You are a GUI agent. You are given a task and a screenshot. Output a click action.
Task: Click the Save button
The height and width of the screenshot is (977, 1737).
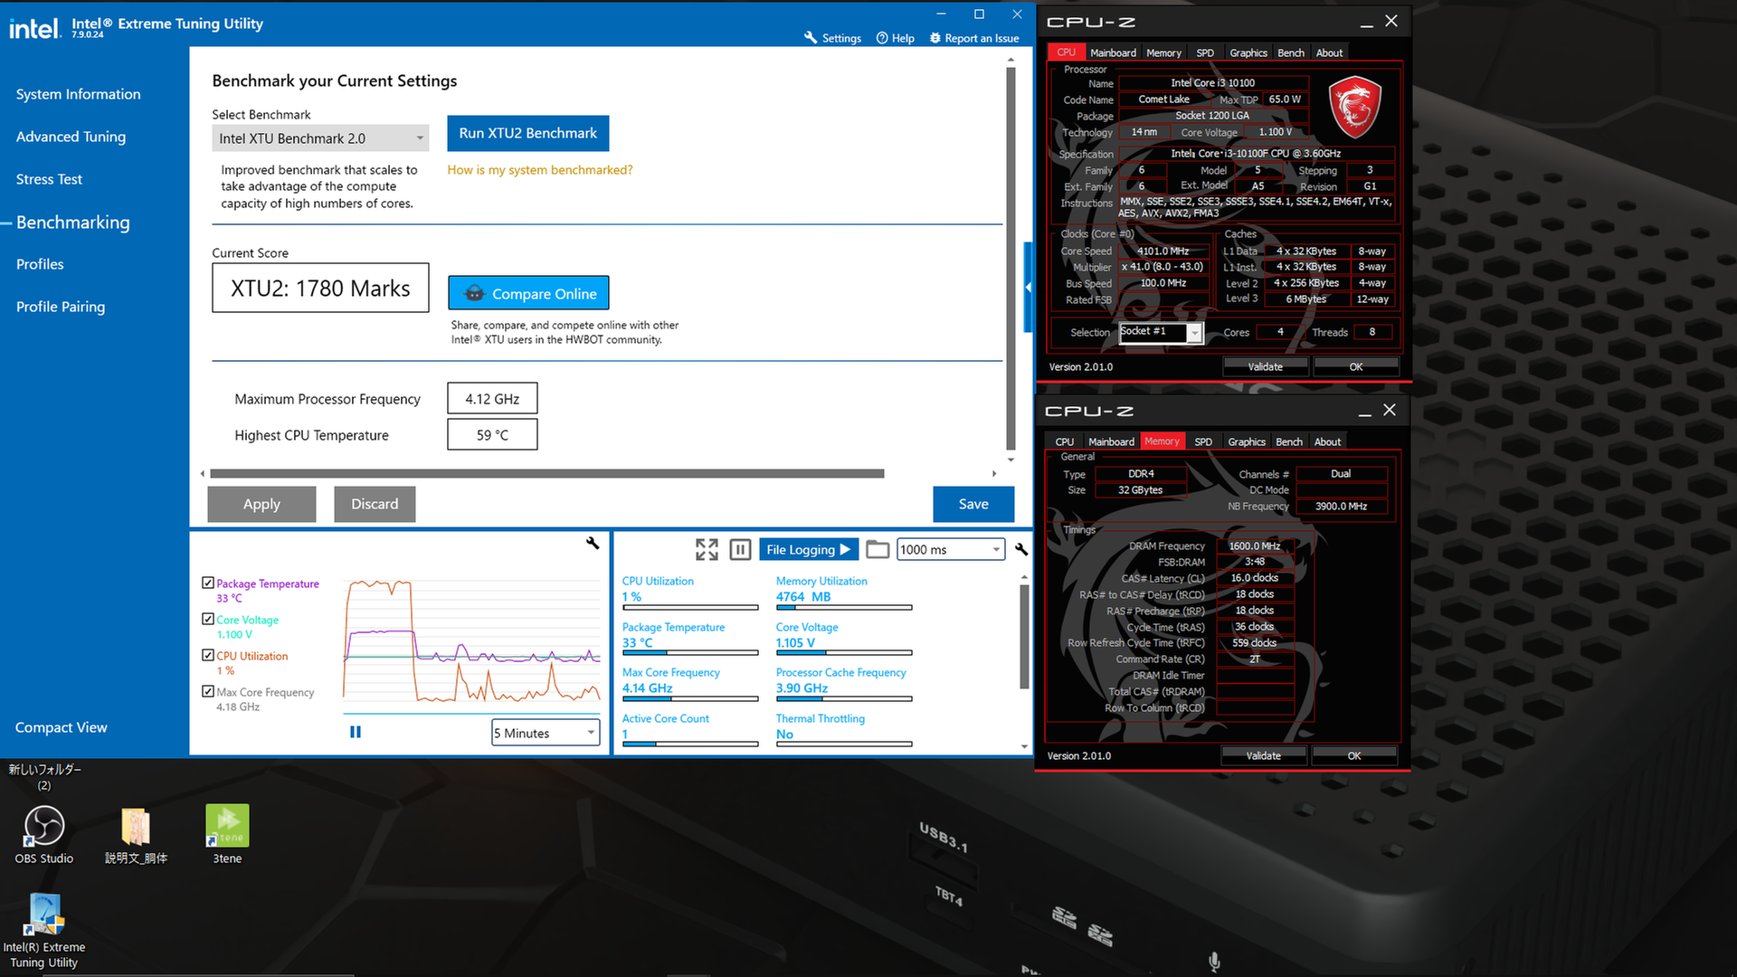(973, 504)
